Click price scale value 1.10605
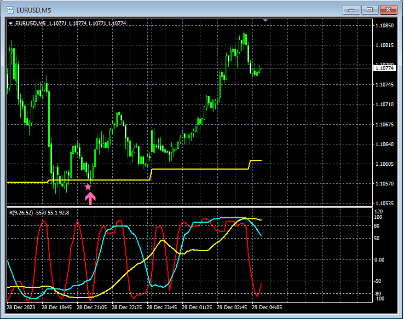The image size is (404, 319). tap(384, 164)
